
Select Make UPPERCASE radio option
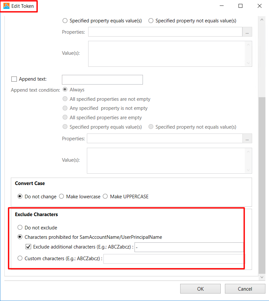click(x=105, y=196)
